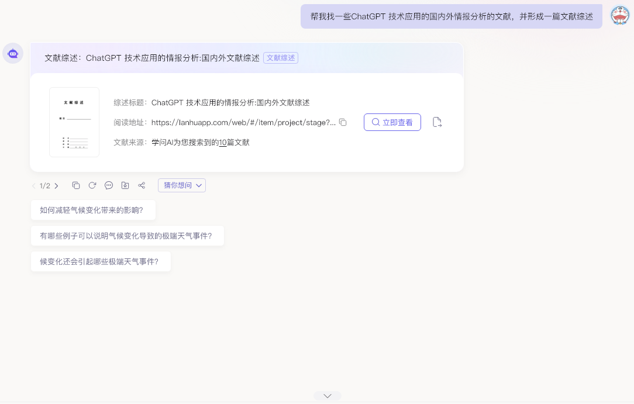Viewport: 634px width, 404px height.
Task: Click the 文献综述 tag label
Action: 281,58
